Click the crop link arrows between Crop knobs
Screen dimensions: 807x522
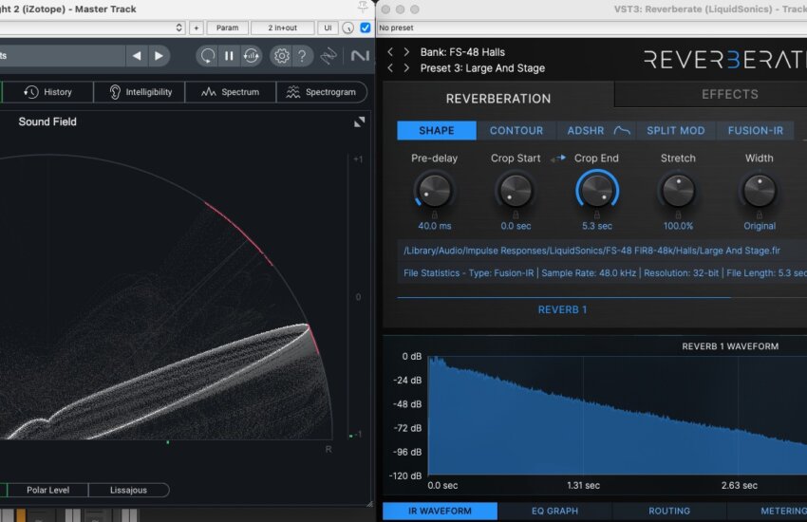pos(557,158)
